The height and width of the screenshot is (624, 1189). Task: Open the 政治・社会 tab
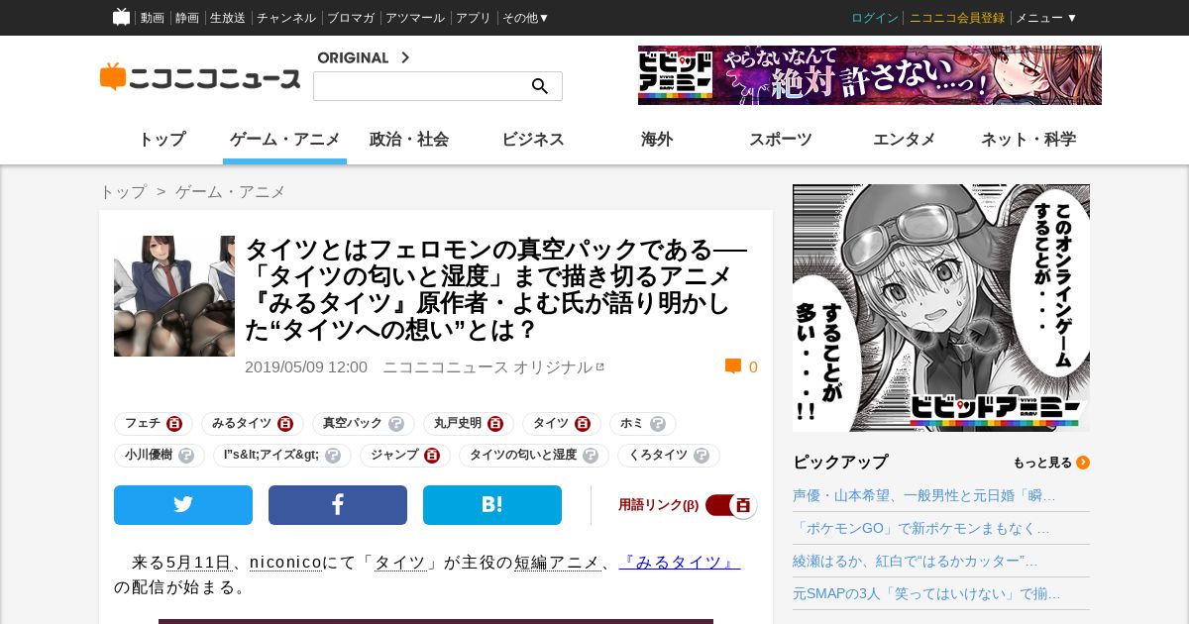tap(409, 140)
